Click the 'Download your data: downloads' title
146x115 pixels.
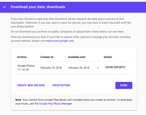click(38, 7)
